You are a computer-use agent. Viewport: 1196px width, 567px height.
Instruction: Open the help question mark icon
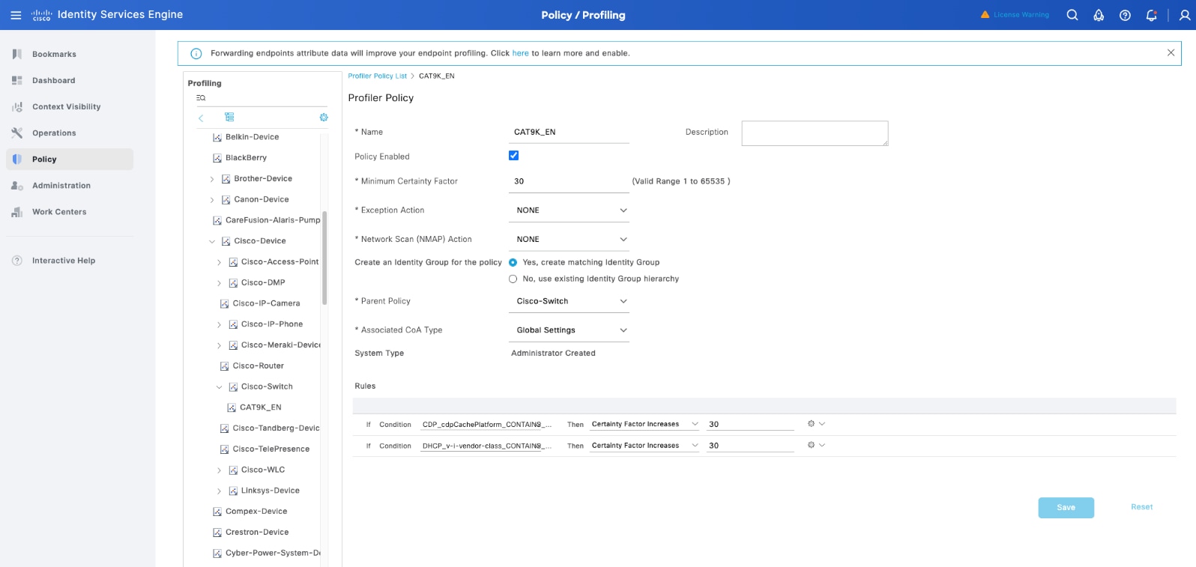click(1125, 15)
